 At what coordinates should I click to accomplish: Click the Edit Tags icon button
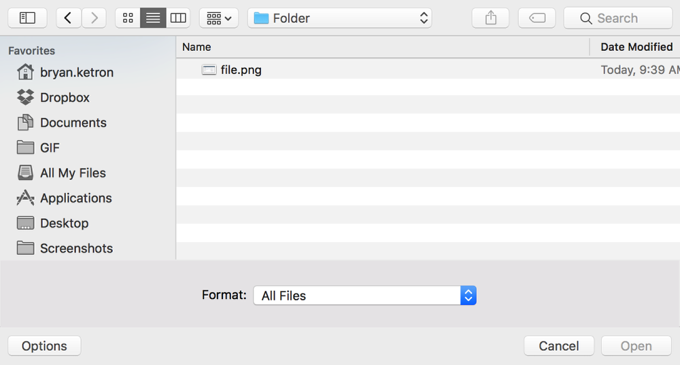tap(537, 18)
